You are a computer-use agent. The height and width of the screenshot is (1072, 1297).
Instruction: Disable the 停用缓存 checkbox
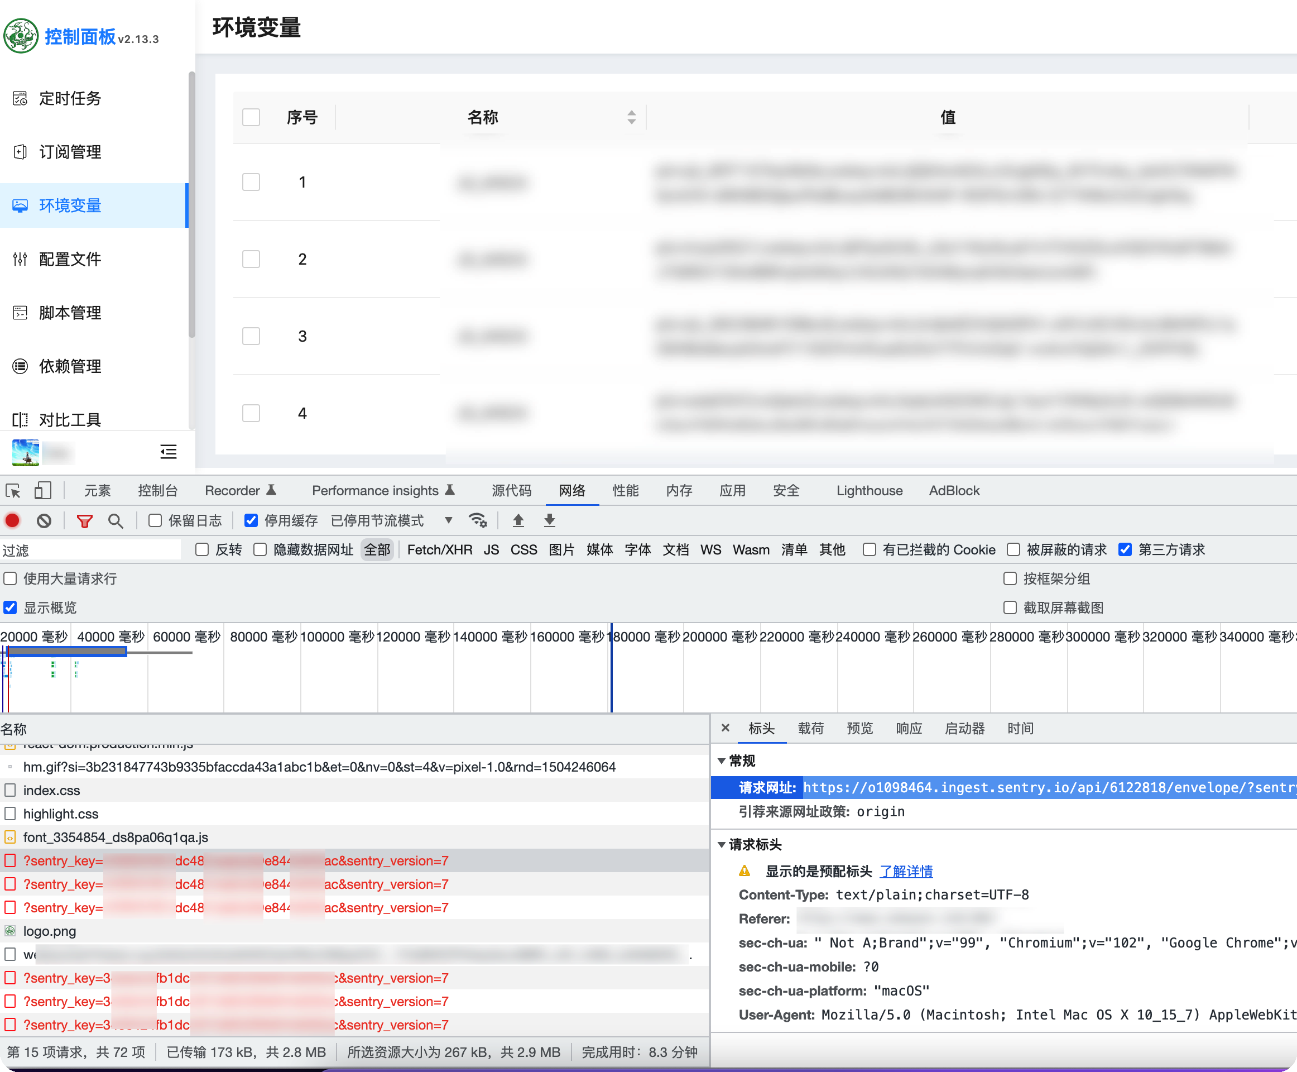pos(251,520)
